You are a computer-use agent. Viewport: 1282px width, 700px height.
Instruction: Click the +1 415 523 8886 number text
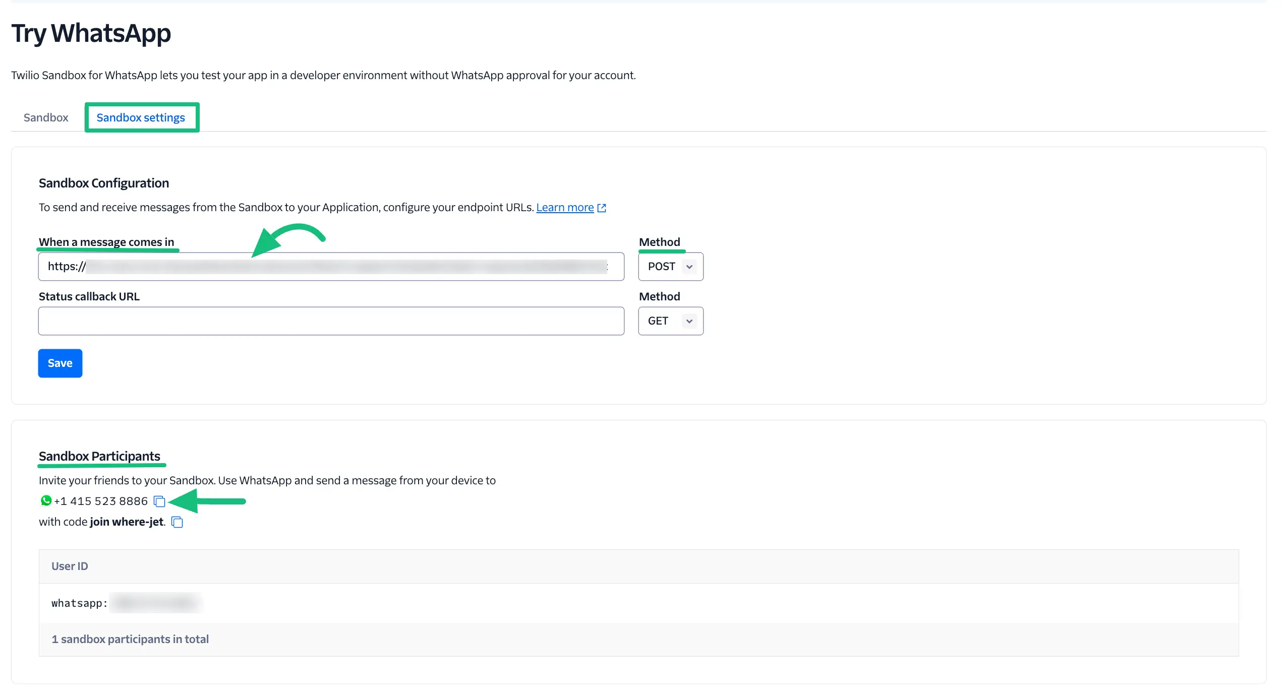(101, 501)
